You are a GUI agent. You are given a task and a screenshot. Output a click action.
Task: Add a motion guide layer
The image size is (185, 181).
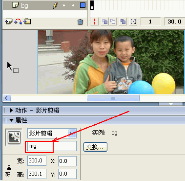[18, 22]
